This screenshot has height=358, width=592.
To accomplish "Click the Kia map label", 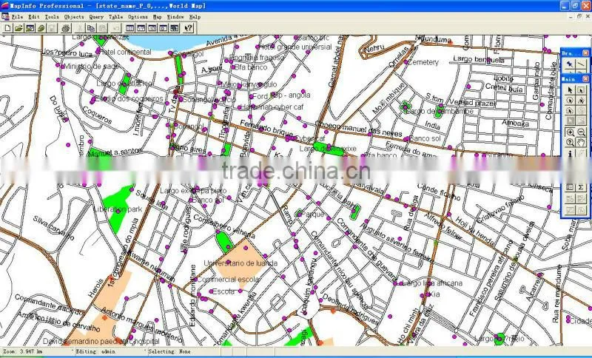I will 434,294.
